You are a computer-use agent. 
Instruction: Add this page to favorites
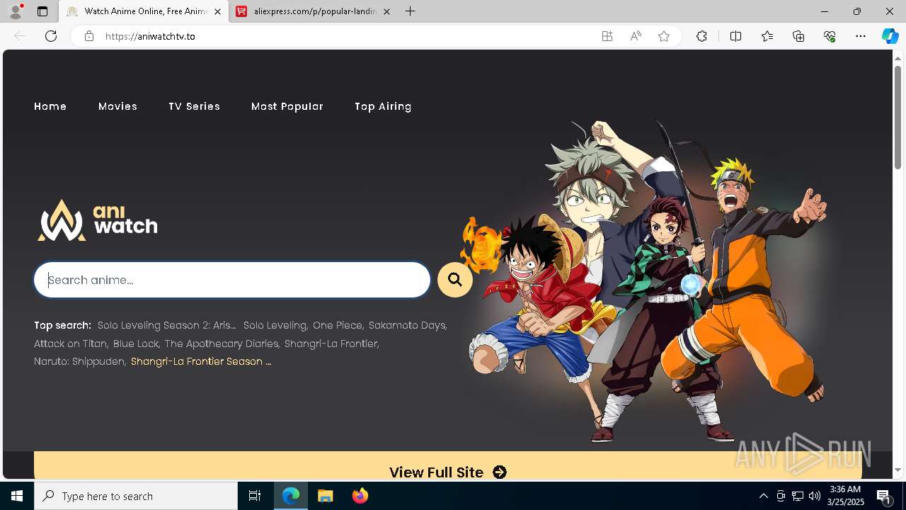pyautogui.click(x=664, y=36)
